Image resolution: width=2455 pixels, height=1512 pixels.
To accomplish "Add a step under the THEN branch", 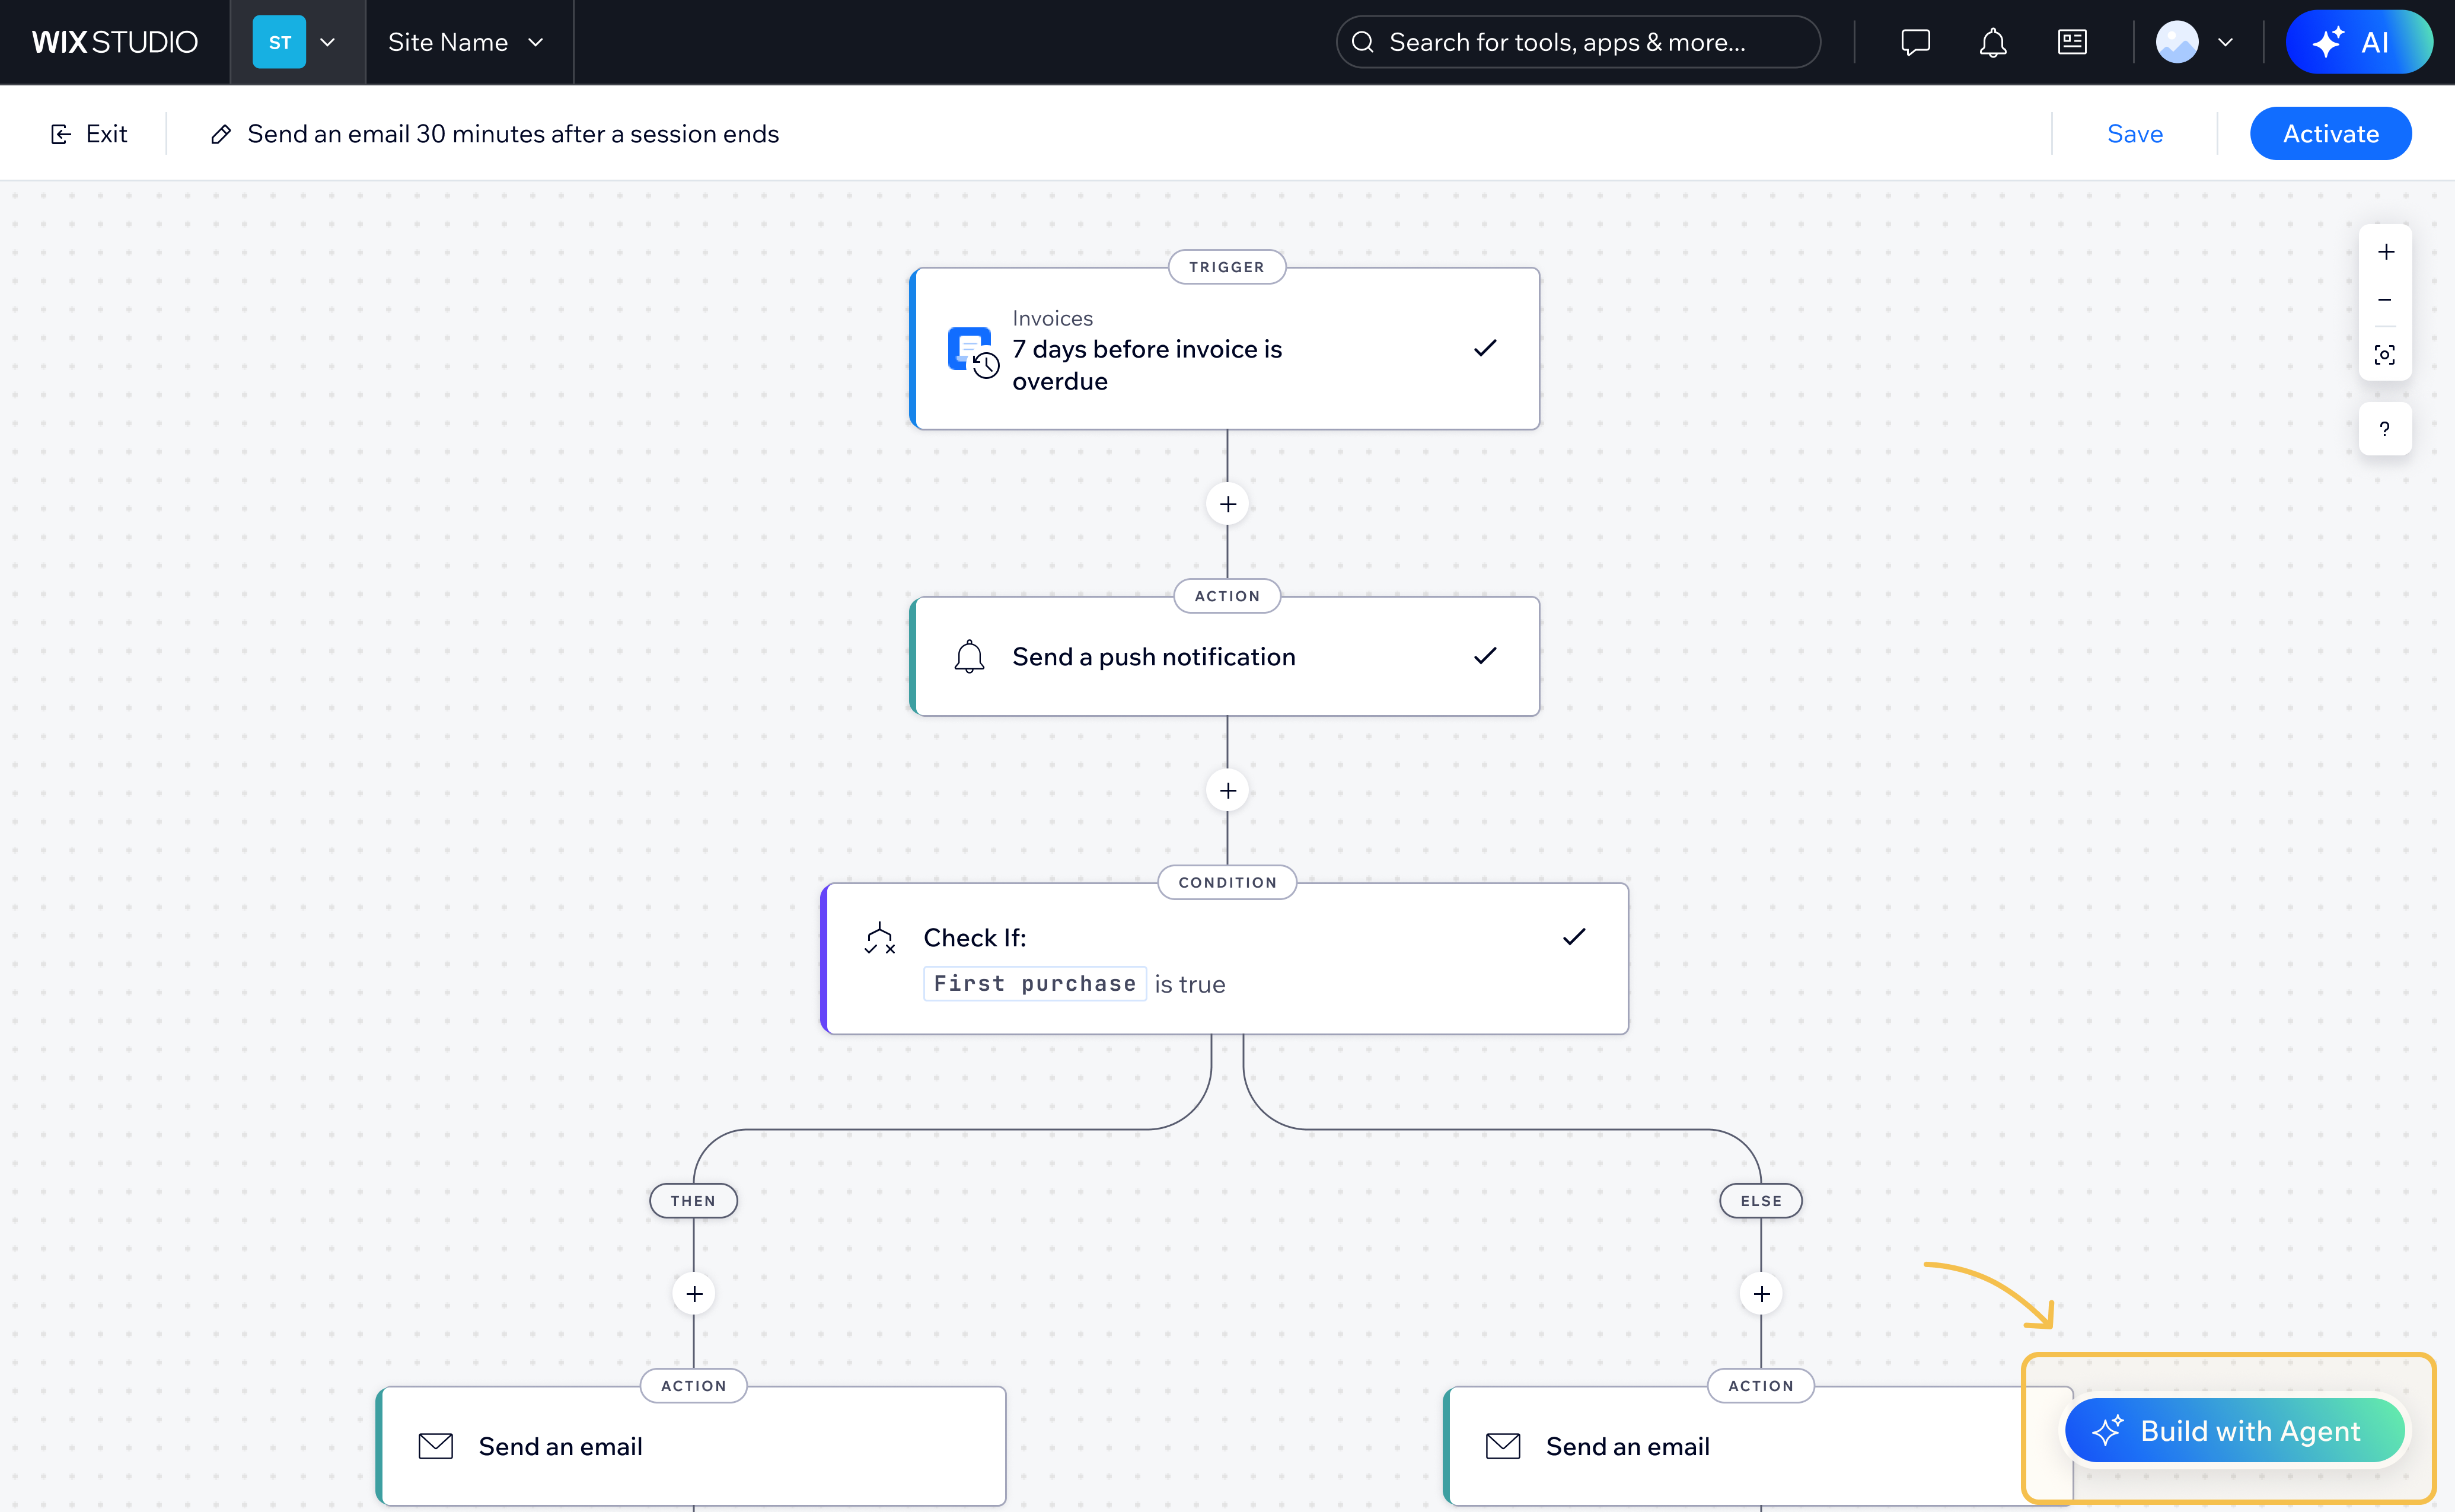I will coord(694,1294).
